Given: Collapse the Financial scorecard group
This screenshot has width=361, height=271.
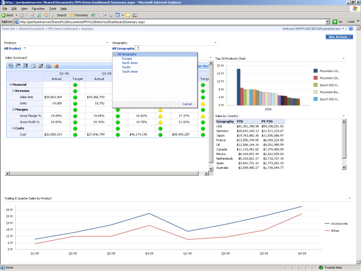Looking at the screenshot, I should coord(10,85).
